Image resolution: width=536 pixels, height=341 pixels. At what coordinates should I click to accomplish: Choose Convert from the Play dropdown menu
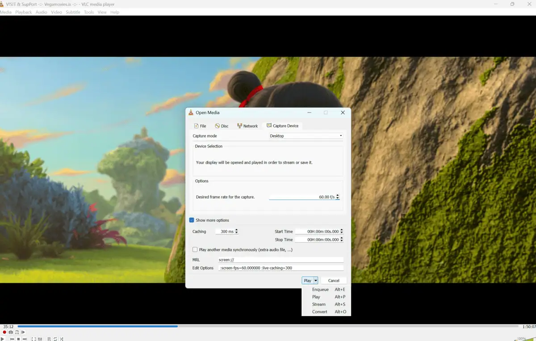tap(320, 312)
